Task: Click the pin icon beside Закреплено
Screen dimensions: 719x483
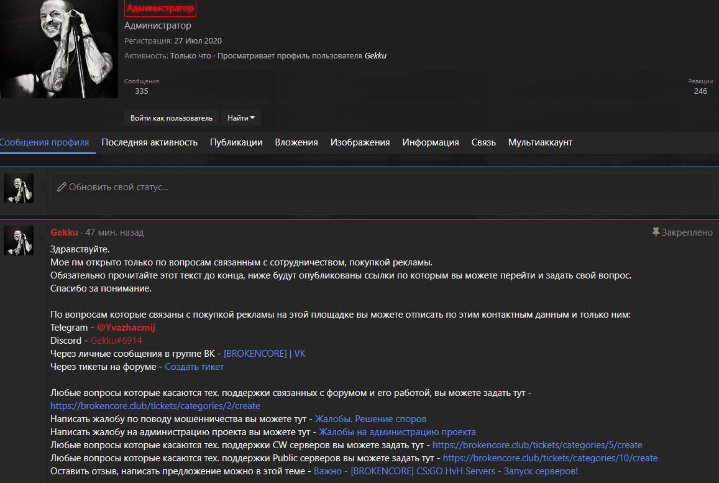Action: click(x=656, y=232)
